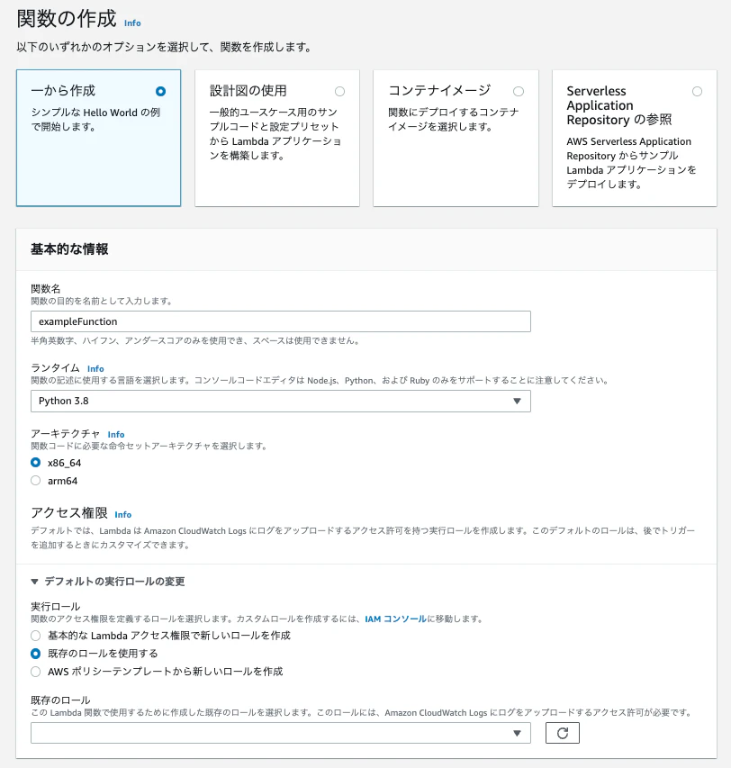Open Info link next to アクセス権限
Screen dimensions: 731x768
coord(123,515)
